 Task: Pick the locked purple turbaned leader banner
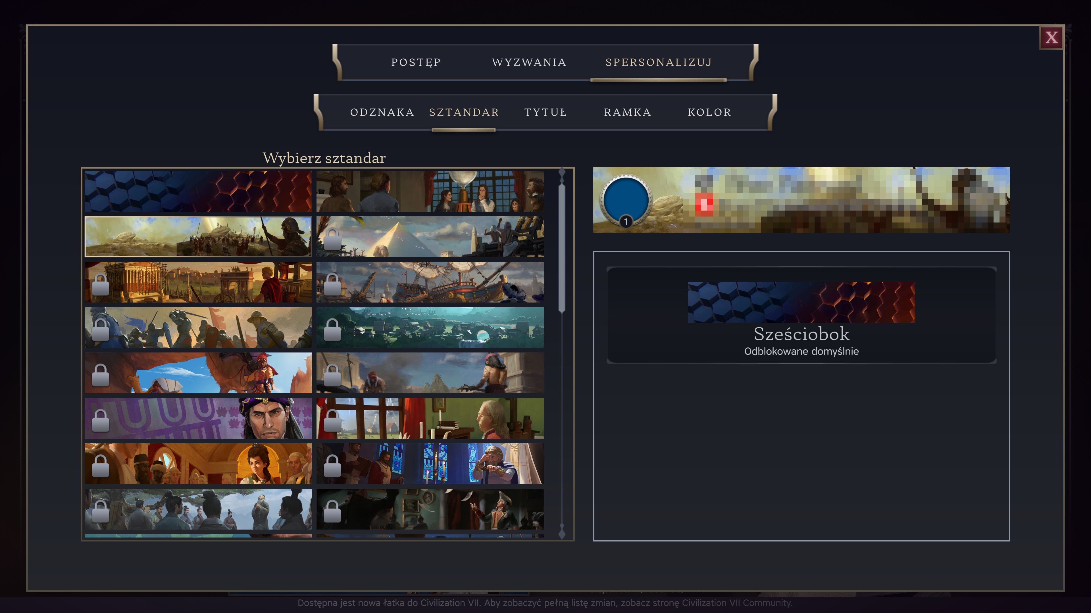click(198, 418)
